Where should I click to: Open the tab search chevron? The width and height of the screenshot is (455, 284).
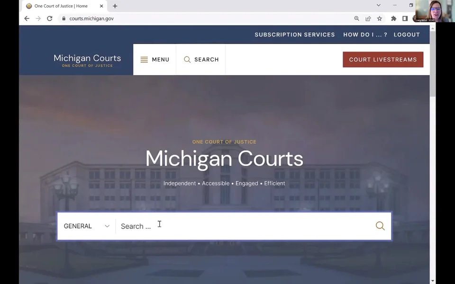pos(378,5)
